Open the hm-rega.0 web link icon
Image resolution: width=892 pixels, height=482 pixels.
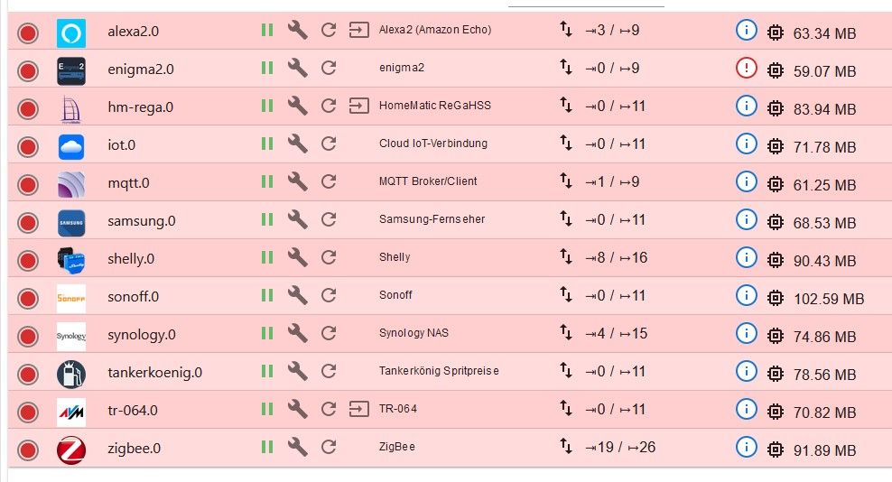pos(359,106)
